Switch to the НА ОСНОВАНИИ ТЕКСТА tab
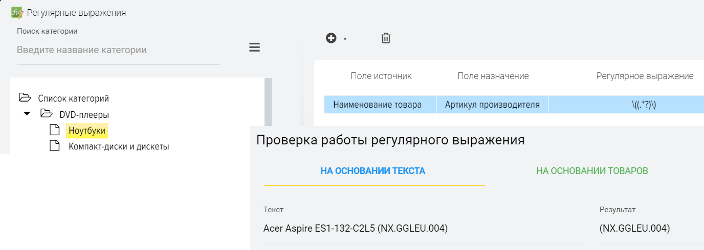704x250 pixels. tap(372, 171)
